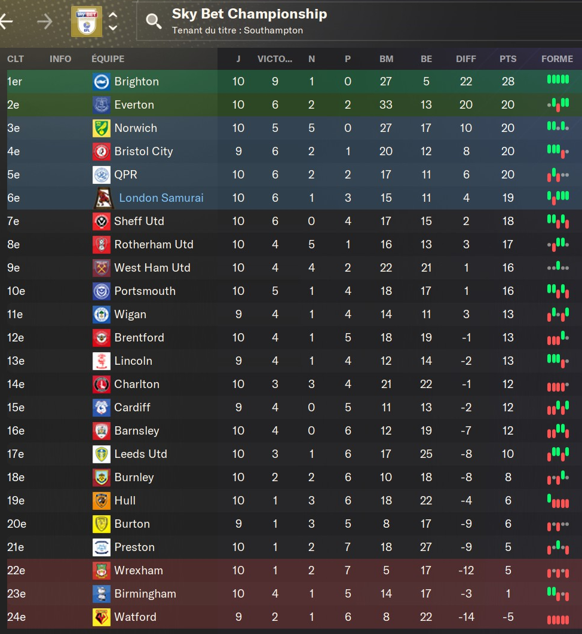Open the Bristol City team name

143,152
